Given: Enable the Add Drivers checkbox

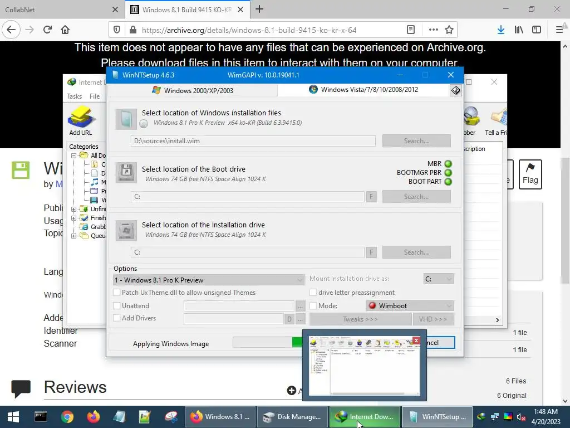Looking at the screenshot, I should click(x=117, y=318).
